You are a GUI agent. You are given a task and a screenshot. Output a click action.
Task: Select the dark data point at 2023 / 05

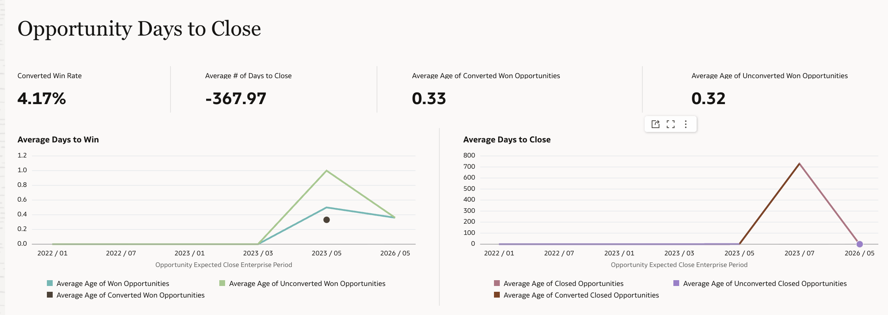327,220
